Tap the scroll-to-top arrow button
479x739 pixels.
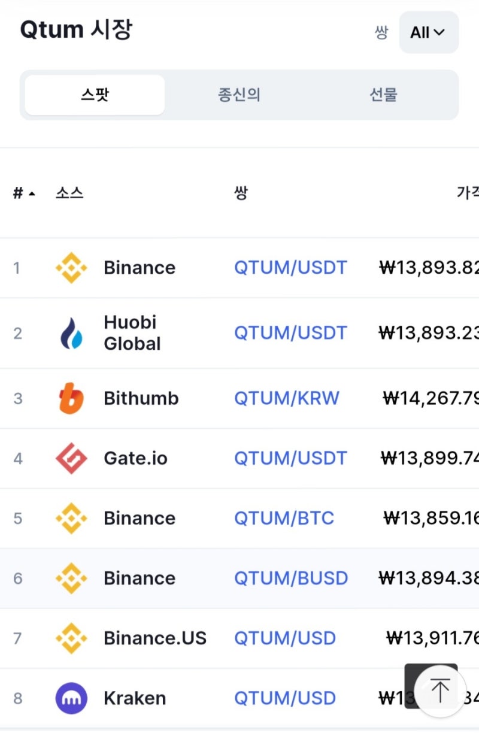coord(439,690)
